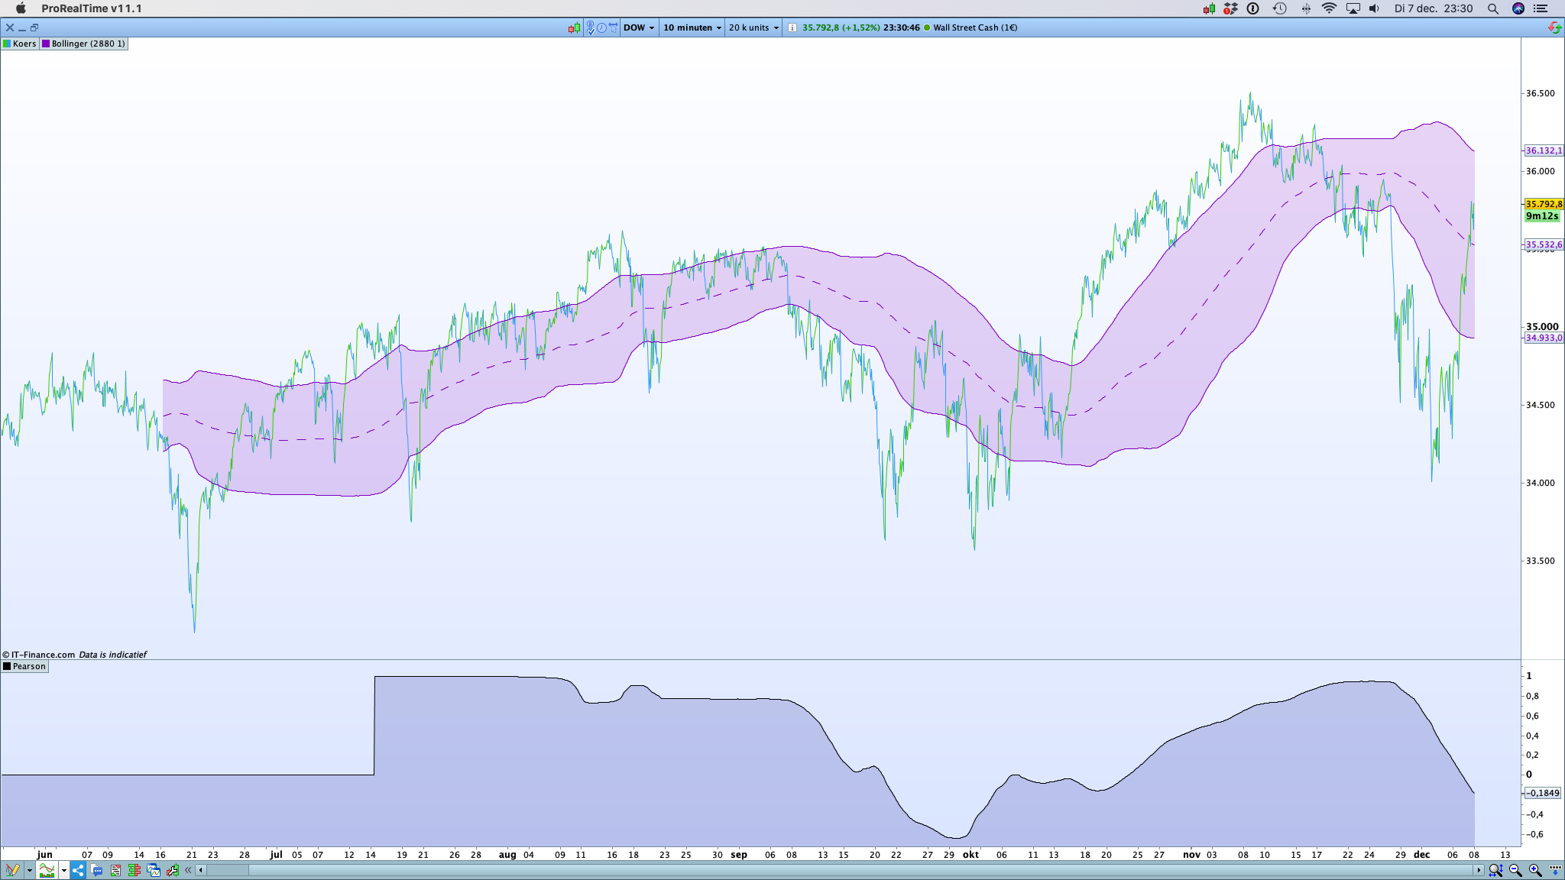Click the horizontal scrollbar left arrow
The image size is (1565, 880).
click(201, 870)
